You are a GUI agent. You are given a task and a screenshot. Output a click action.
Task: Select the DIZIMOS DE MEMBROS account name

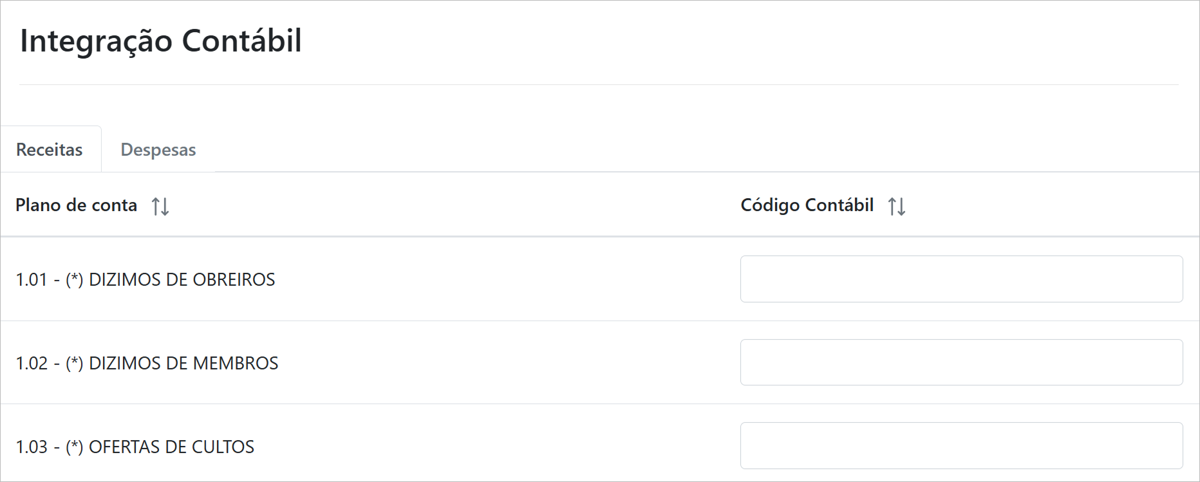tap(183, 364)
